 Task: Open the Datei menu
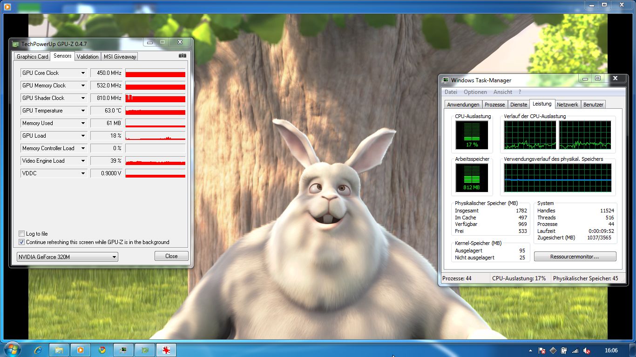tap(451, 92)
